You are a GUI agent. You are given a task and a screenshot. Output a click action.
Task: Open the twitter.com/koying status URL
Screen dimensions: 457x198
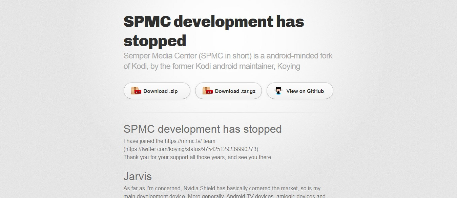(x=191, y=149)
